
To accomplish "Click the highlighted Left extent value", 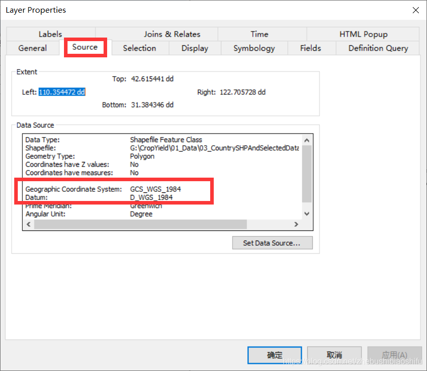I will [62, 92].
